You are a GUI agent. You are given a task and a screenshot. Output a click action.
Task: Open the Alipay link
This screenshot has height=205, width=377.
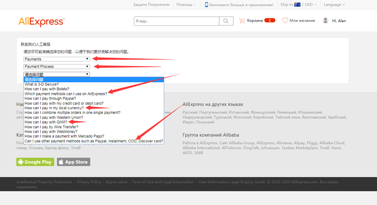pos(299,143)
